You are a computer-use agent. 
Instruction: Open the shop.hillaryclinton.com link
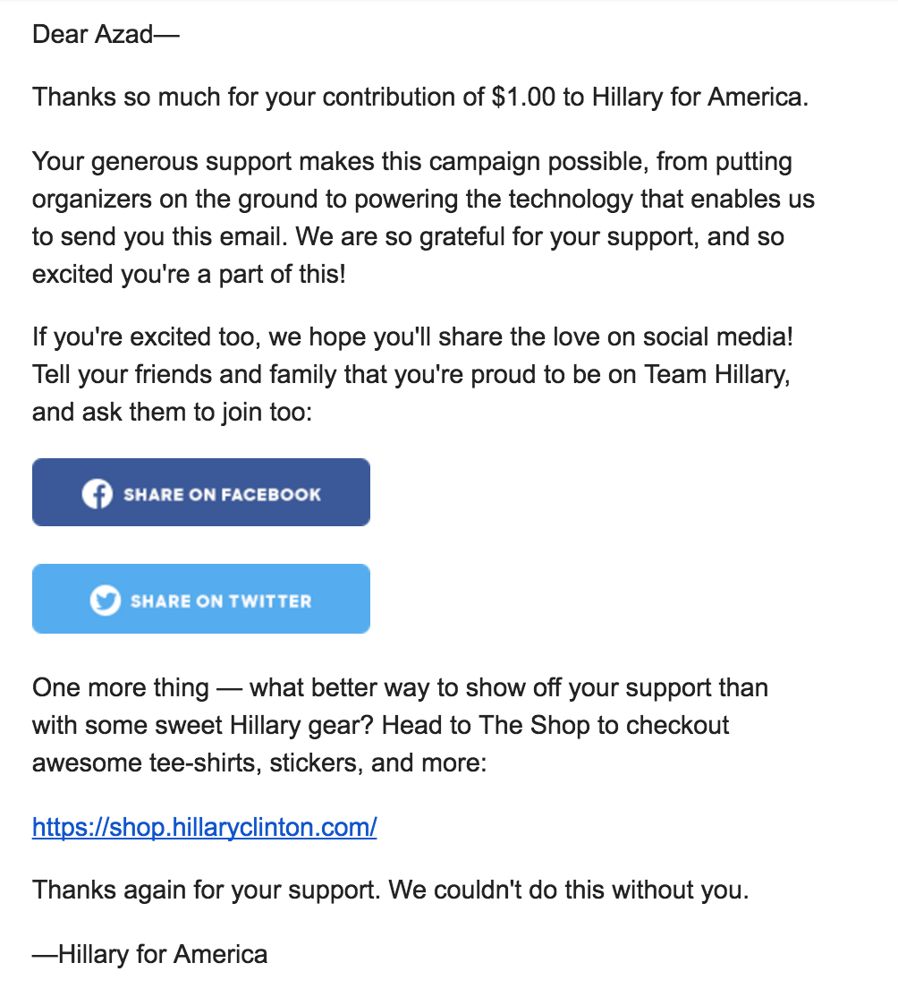coord(204,827)
